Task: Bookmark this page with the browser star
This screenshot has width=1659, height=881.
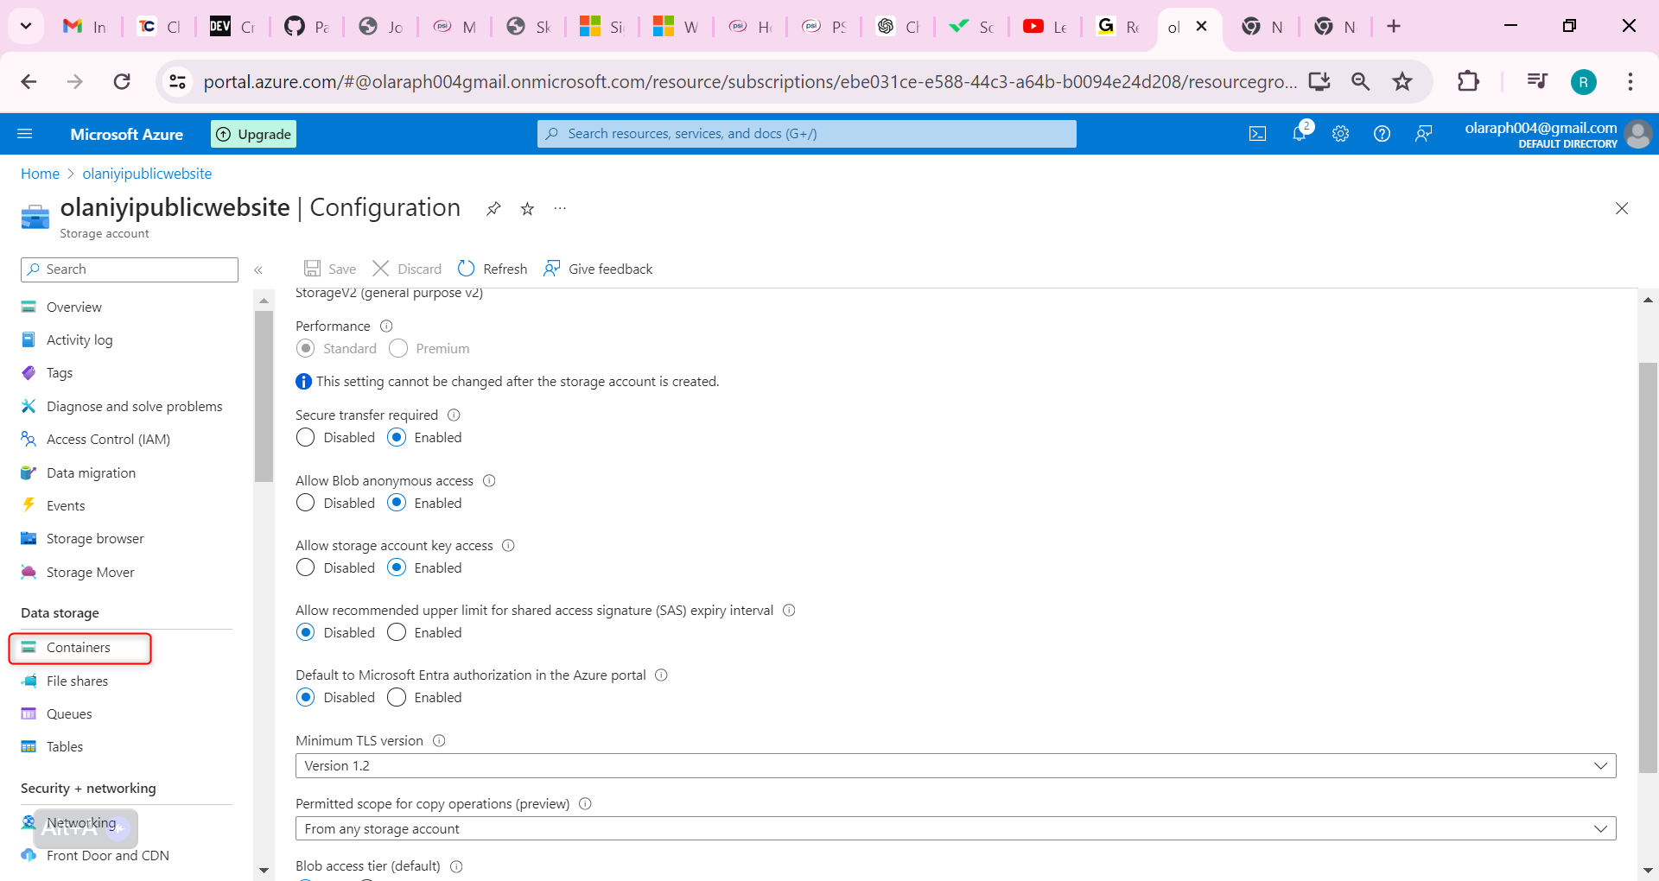Action: tap(1402, 81)
